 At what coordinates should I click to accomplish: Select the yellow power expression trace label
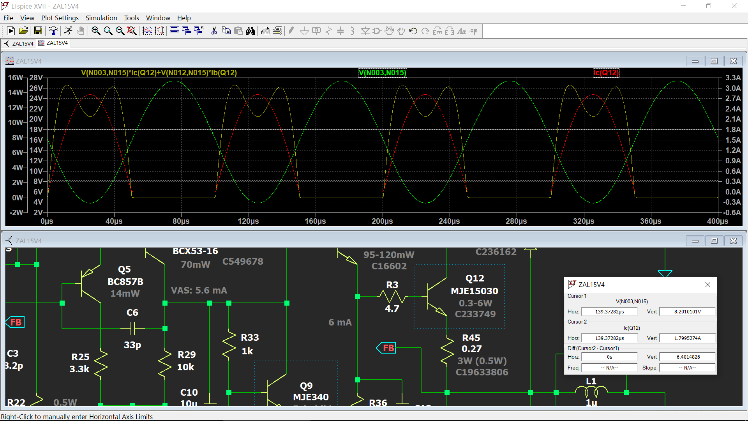pyautogui.click(x=159, y=73)
